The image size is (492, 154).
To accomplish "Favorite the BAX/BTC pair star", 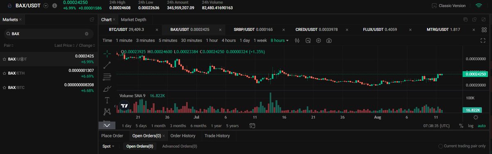I will pos(5,88).
